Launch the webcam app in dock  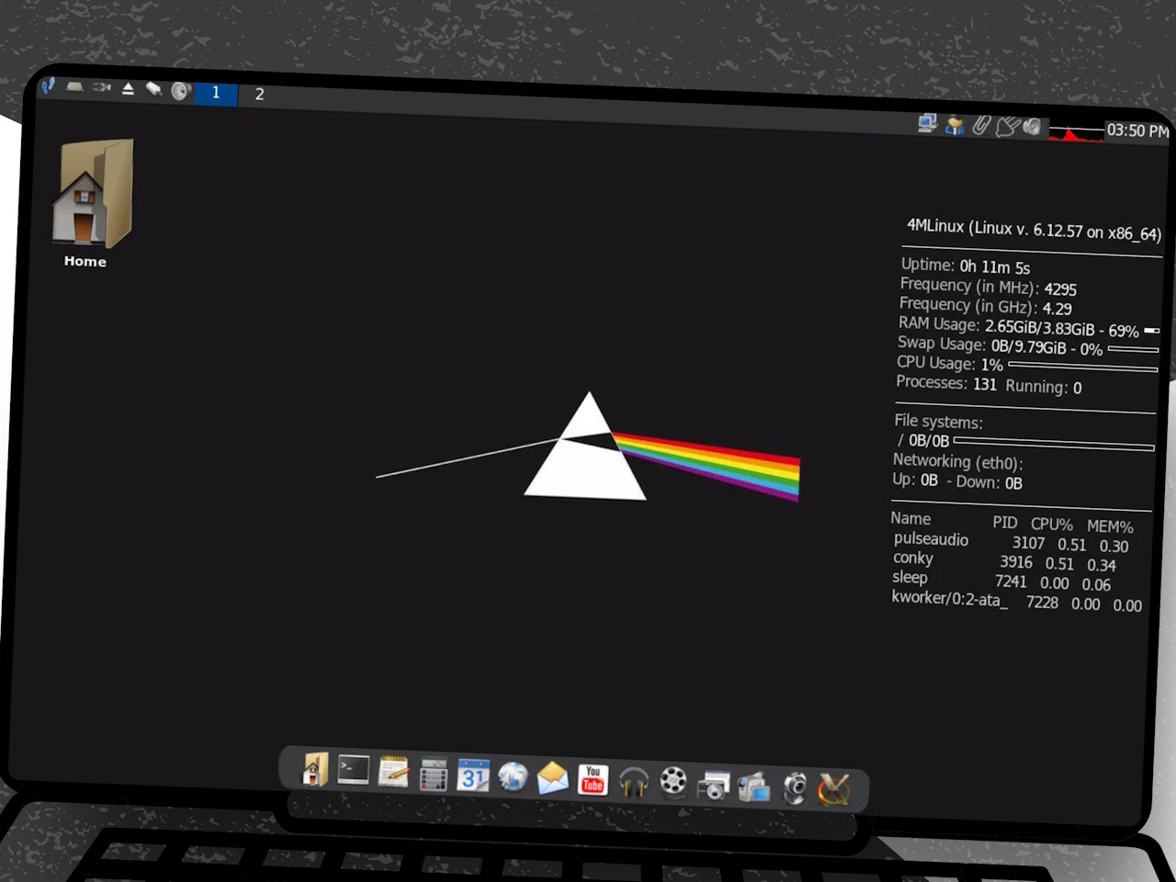coord(795,788)
